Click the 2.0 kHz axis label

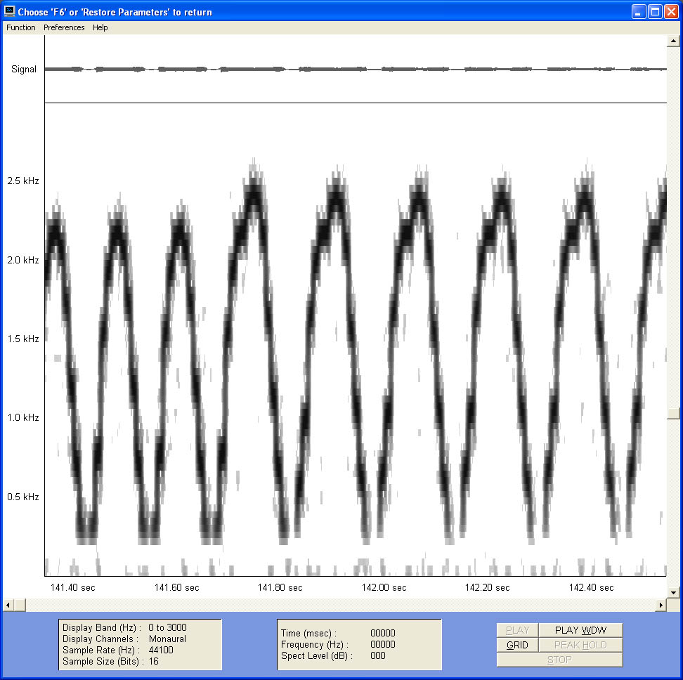coord(23,260)
